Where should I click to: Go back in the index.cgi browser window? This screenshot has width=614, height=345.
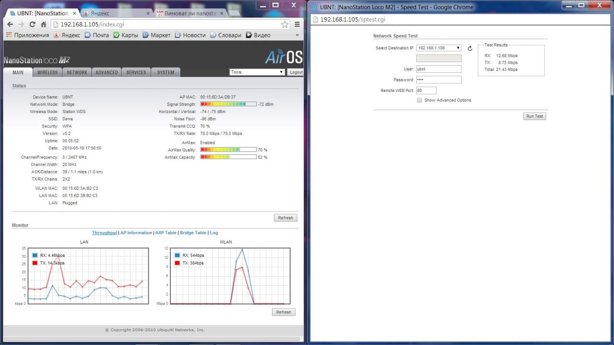tap(10, 24)
